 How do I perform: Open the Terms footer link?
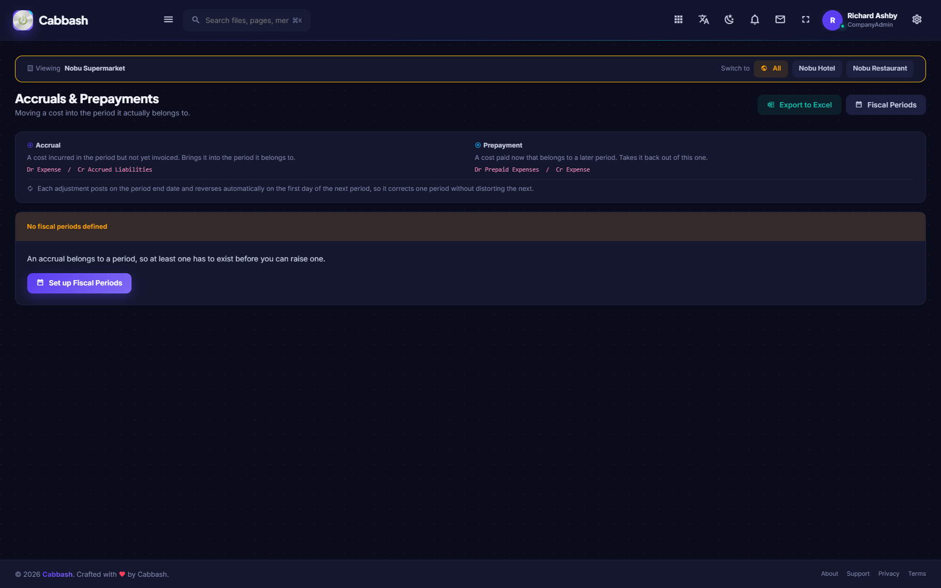pos(917,574)
